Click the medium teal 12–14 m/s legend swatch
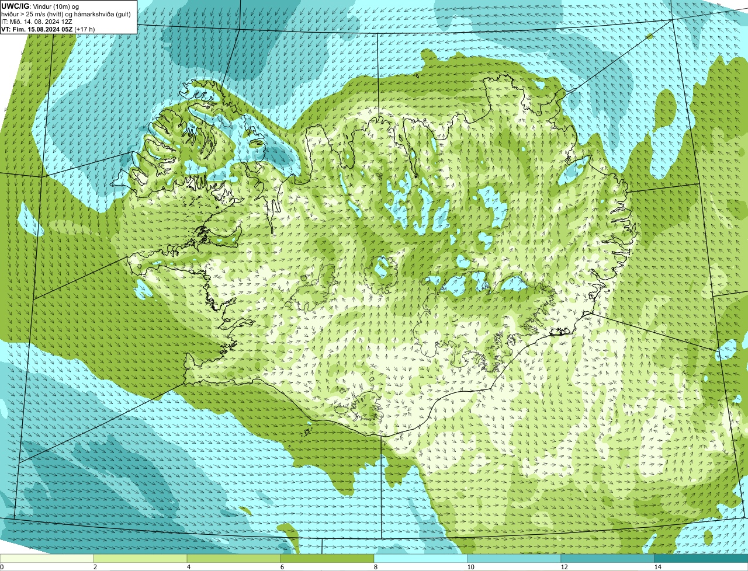The width and height of the screenshot is (748, 571). pyautogui.click(x=608, y=558)
